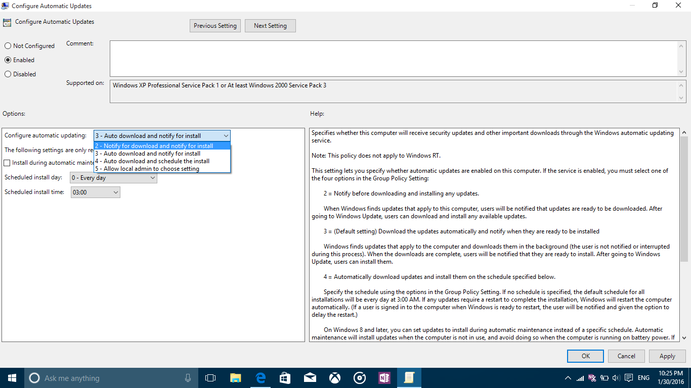Click the Next Setting button
The height and width of the screenshot is (388, 691).
click(270, 26)
